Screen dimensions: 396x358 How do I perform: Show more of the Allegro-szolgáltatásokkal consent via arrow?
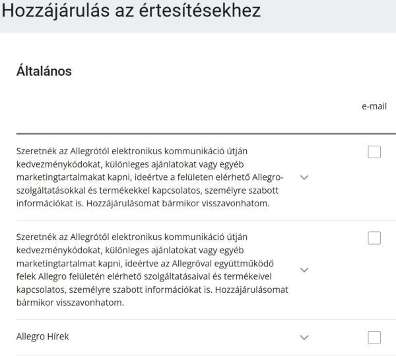click(304, 178)
